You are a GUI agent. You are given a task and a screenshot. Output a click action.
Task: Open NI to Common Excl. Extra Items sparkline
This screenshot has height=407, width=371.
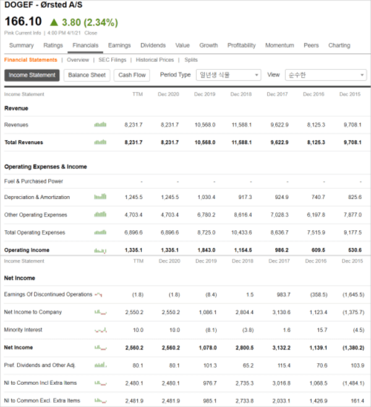coord(101,401)
